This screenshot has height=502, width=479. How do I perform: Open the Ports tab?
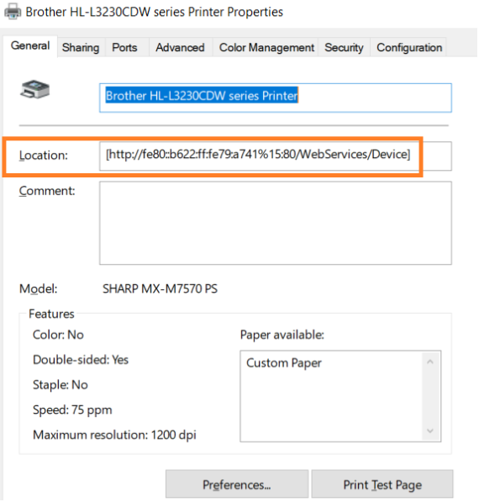(x=124, y=47)
